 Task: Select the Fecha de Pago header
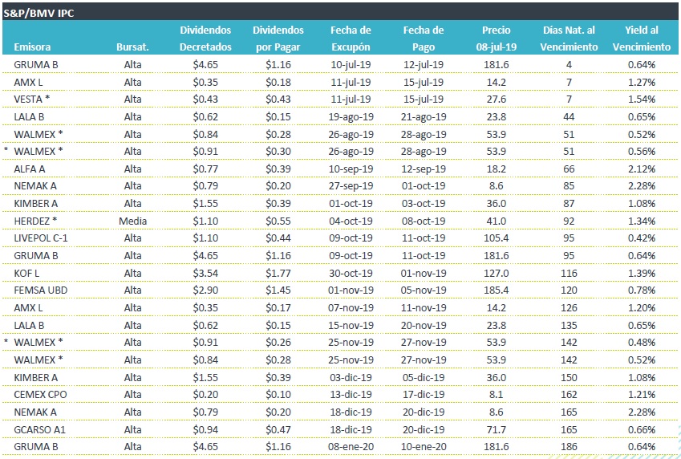click(424, 39)
